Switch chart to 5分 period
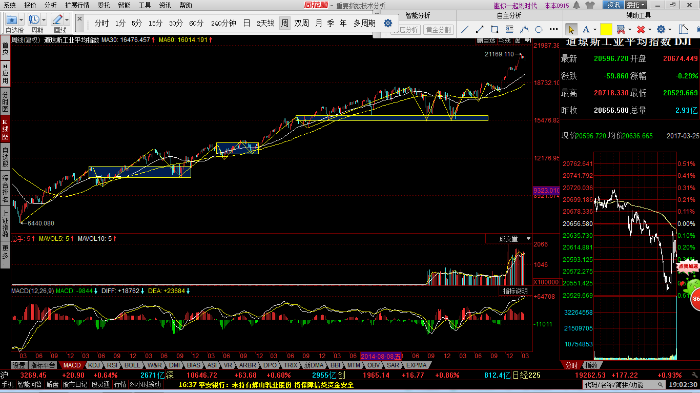The image size is (700, 393). click(x=137, y=24)
